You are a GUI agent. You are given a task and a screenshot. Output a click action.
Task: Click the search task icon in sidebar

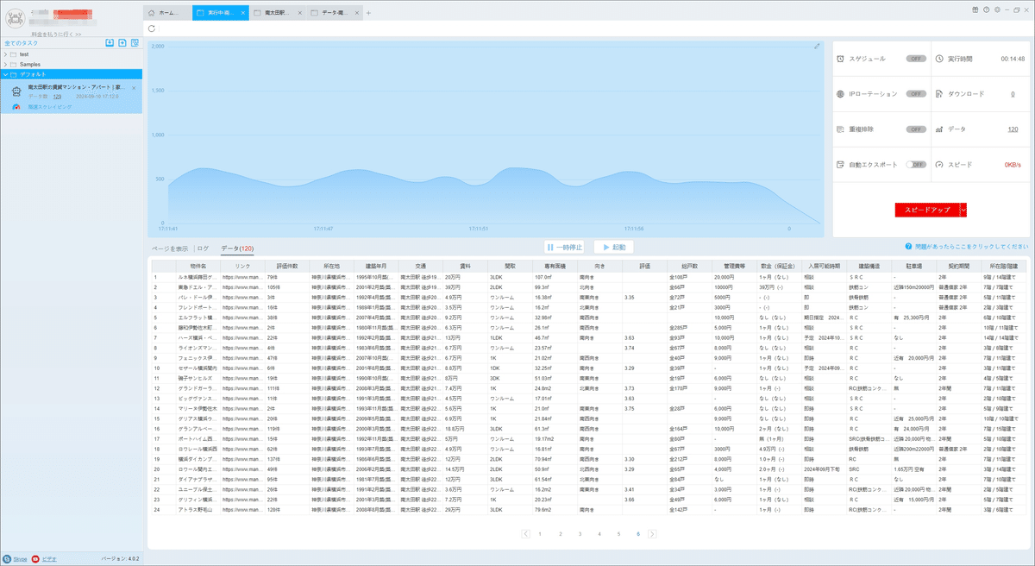tap(135, 42)
